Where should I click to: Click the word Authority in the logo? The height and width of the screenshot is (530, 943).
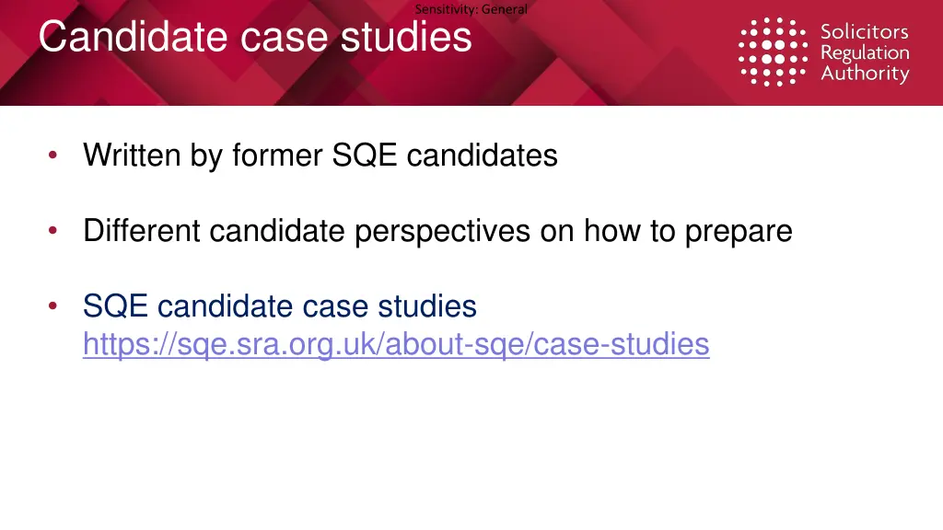[865, 74]
